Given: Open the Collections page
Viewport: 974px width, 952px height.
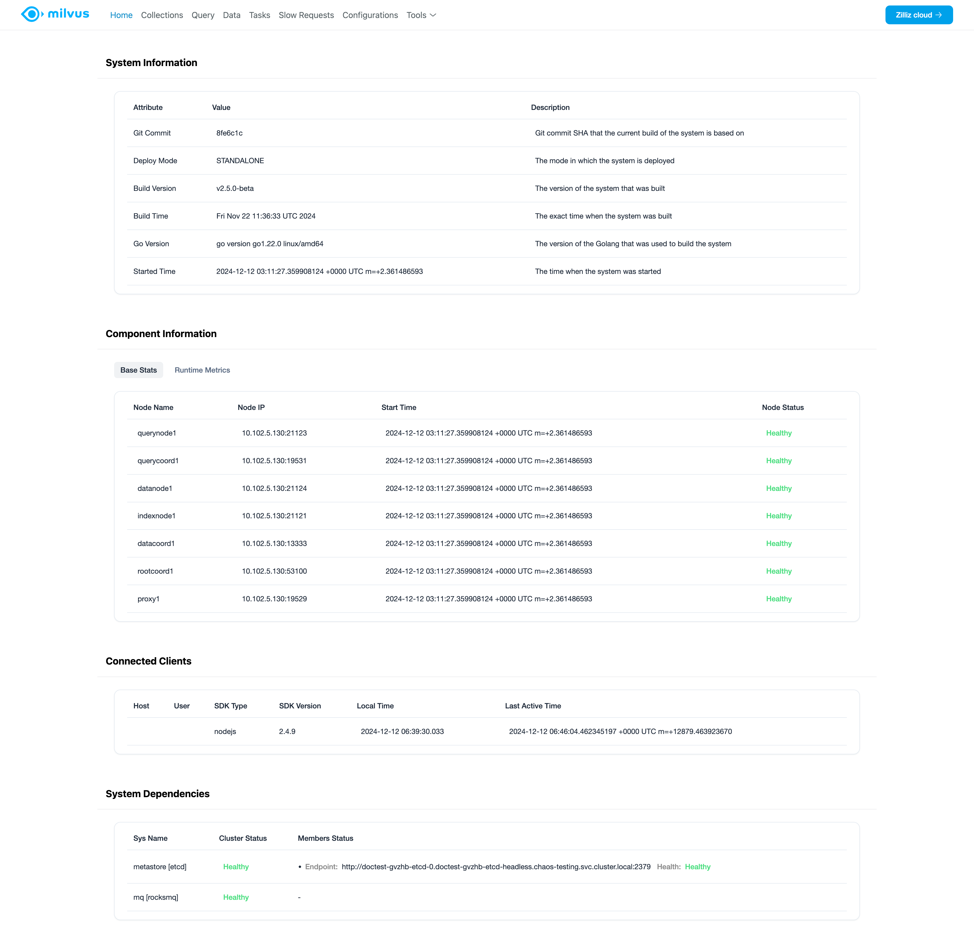Looking at the screenshot, I should 162,15.
